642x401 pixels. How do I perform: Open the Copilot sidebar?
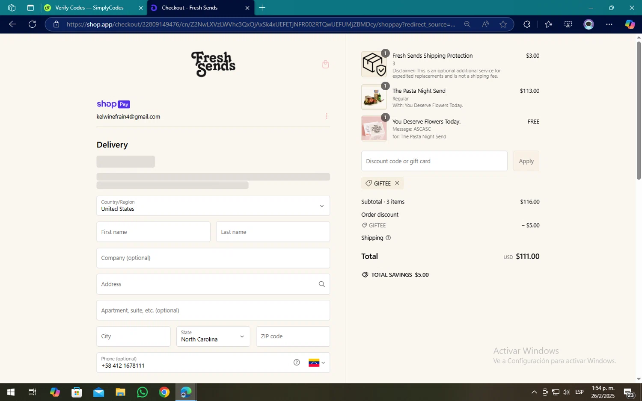coord(630,24)
